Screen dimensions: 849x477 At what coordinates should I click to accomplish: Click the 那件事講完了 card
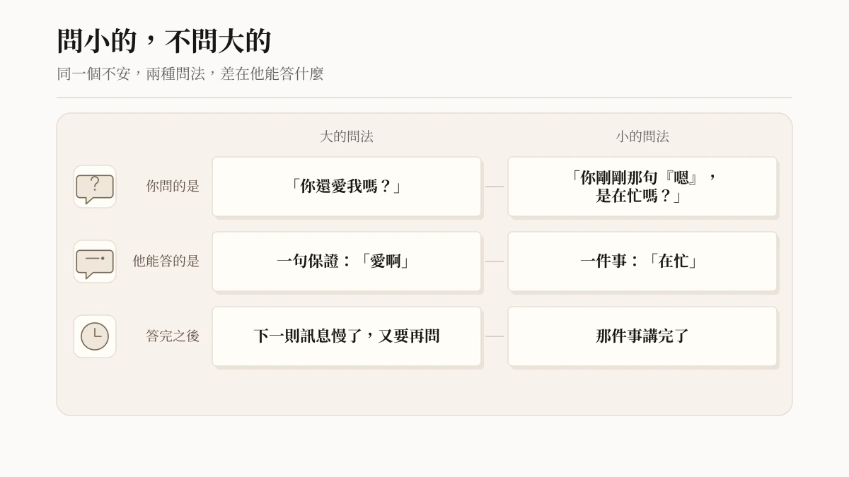642,336
